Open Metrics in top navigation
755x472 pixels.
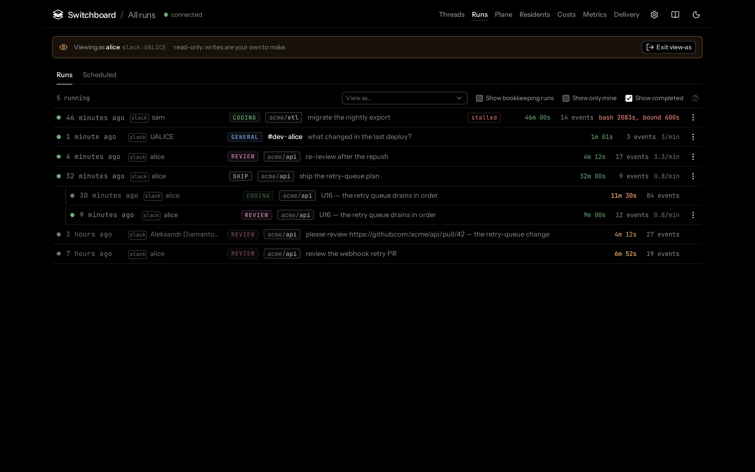click(595, 15)
